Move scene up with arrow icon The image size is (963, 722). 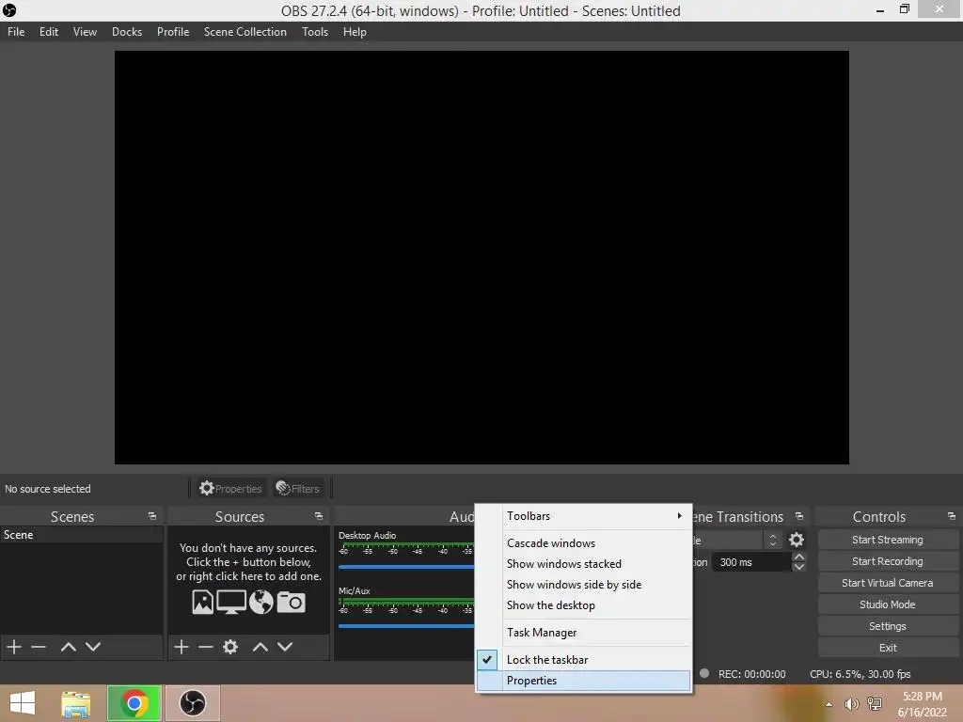click(x=68, y=647)
